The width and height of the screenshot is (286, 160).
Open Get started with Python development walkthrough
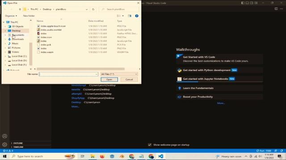tap(219, 70)
